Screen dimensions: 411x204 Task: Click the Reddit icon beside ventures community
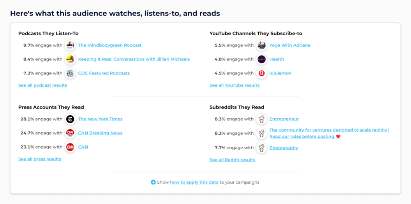(x=261, y=133)
